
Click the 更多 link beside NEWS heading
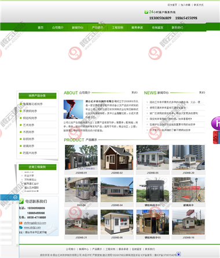pyautogui.click(x=202, y=93)
